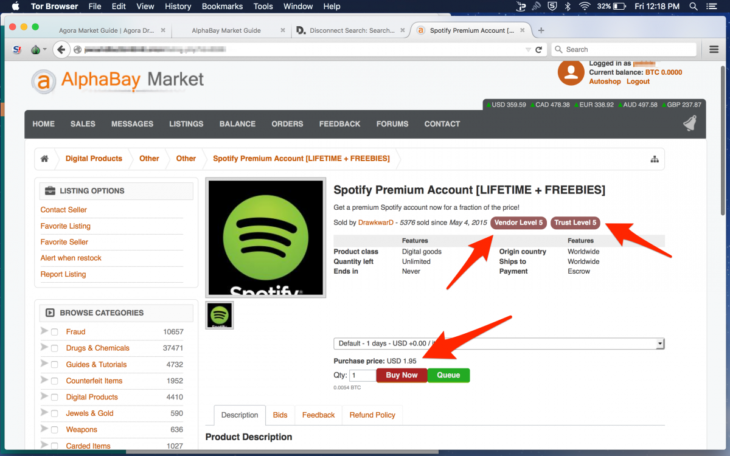
Task: Check the Digital Products category checkbox
Action: (55, 398)
